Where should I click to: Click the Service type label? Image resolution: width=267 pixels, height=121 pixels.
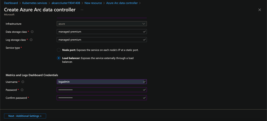pos(13,48)
